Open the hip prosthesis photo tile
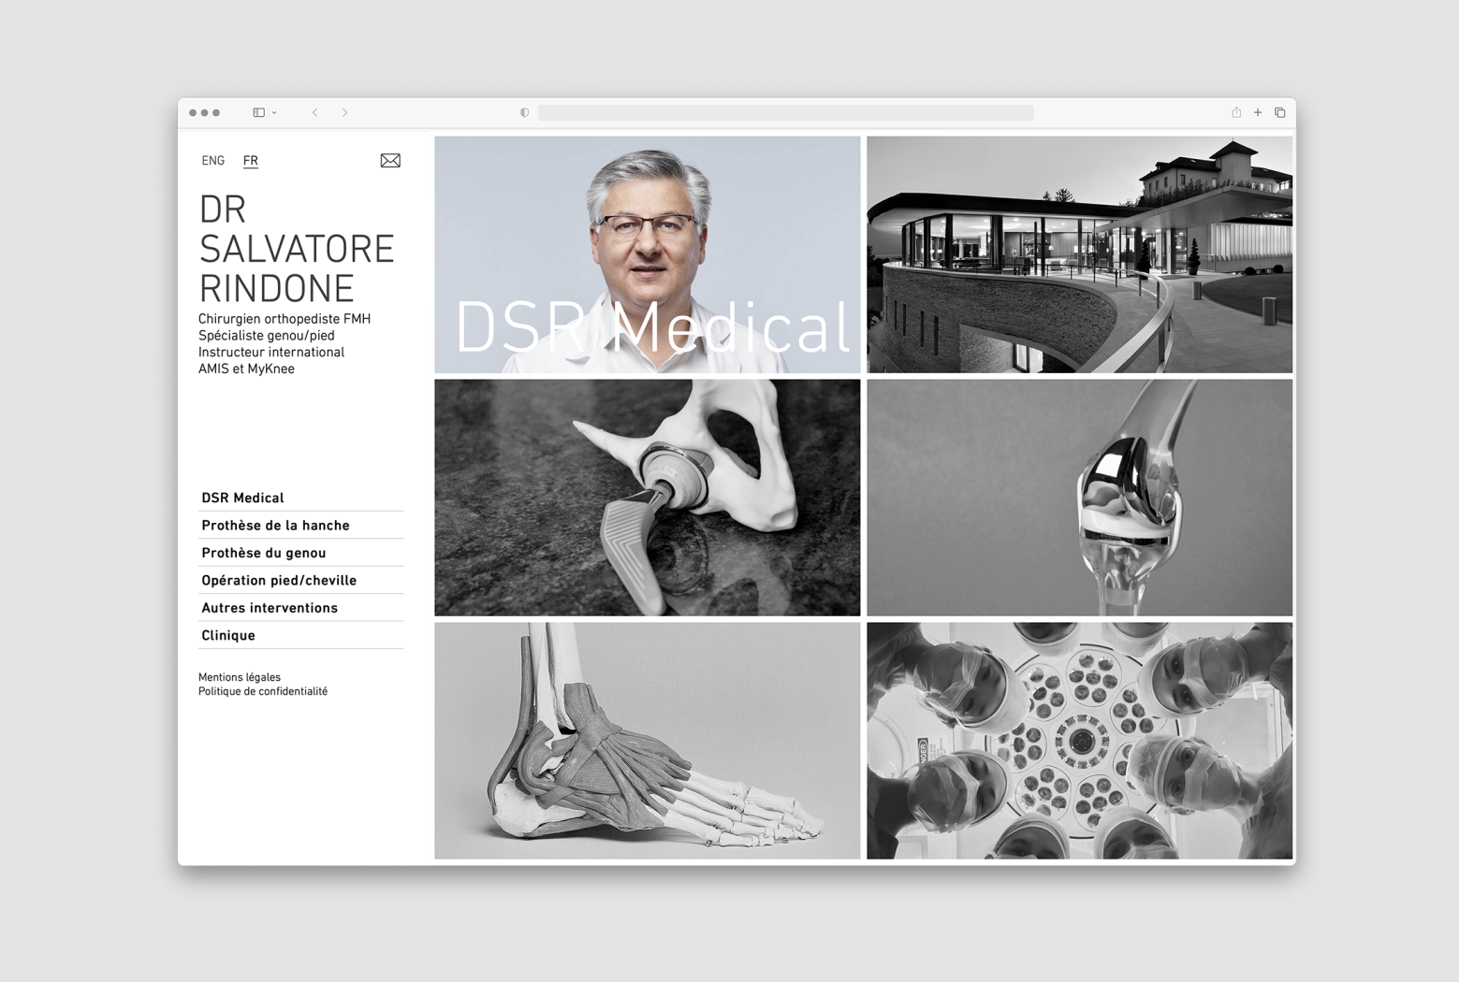The height and width of the screenshot is (982, 1459). [648, 498]
